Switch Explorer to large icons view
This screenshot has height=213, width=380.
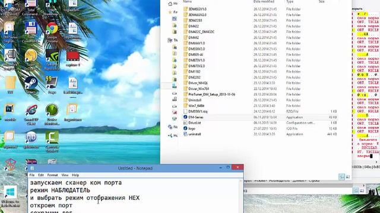[x=348, y=177]
